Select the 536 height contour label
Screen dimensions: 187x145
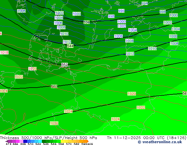[86, 22]
